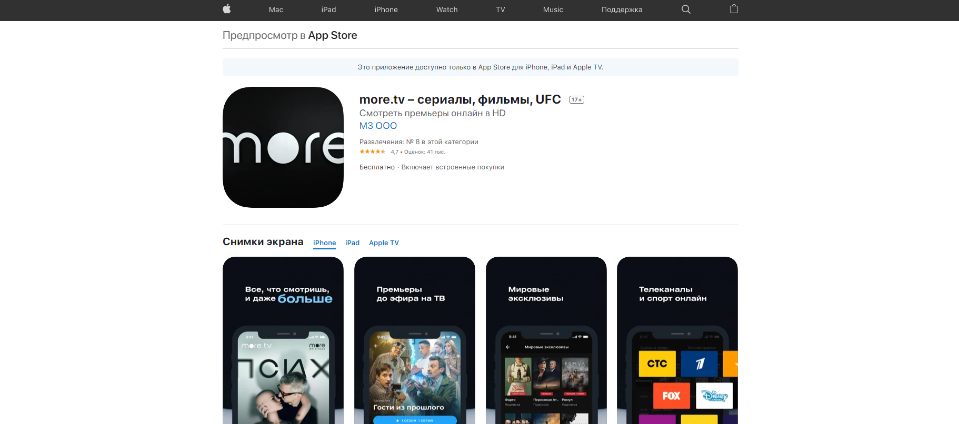The image size is (959, 424).
Task: Open the TV menu item
Action: (x=501, y=9)
